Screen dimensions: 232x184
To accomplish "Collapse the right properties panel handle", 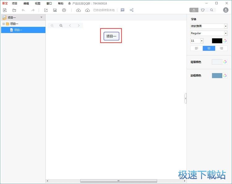I will coord(185,99).
